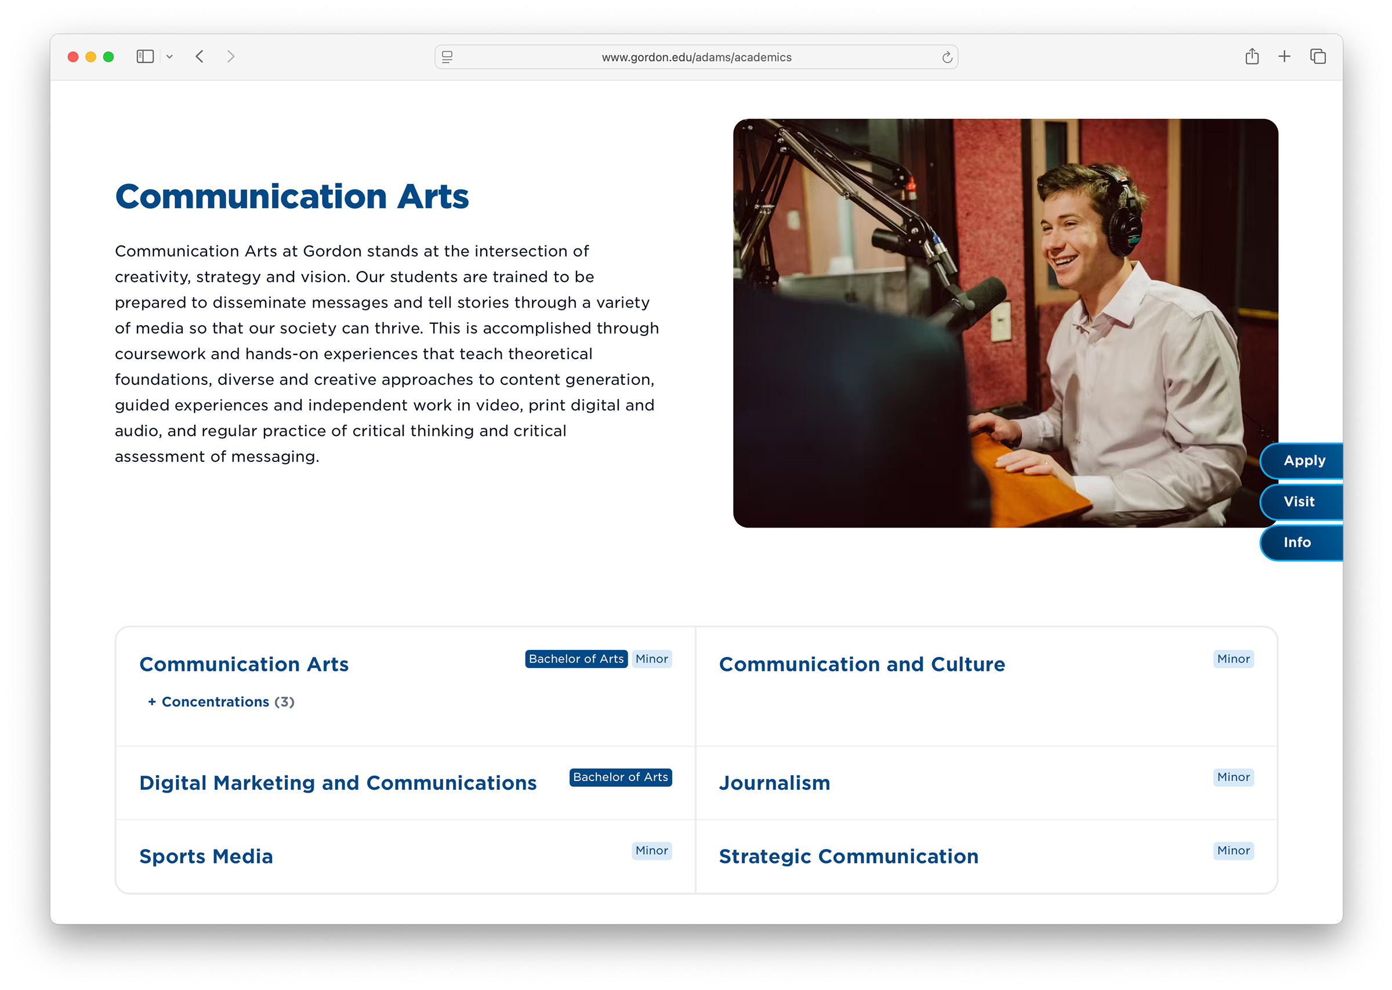Open Digital Marketing and Communications link

click(x=338, y=783)
